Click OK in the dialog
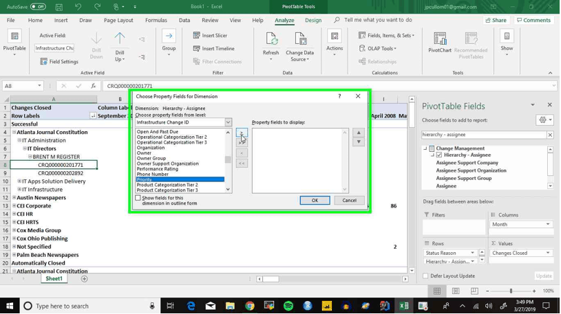Screen dimensions: 561x314 pos(315,201)
